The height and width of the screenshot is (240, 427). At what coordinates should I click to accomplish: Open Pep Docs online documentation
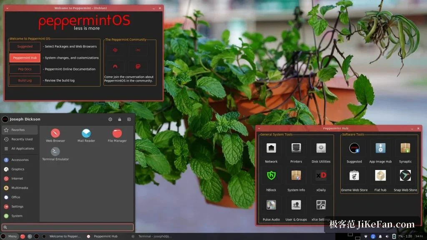pyautogui.click(x=25, y=69)
